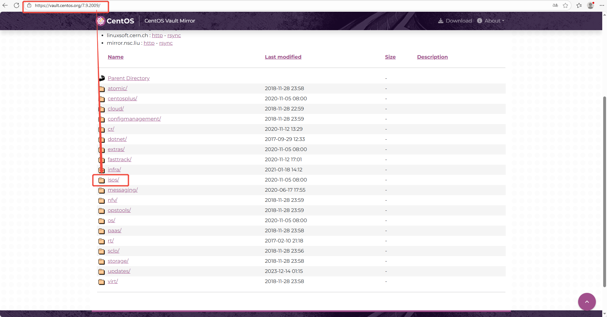This screenshot has width=607, height=317.
Task: Open the Download menu item
Action: pyautogui.click(x=455, y=21)
